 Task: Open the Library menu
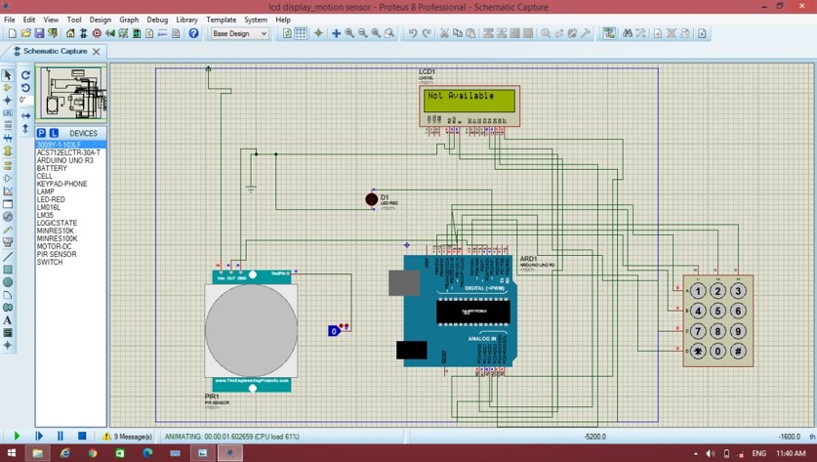pos(186,20)
